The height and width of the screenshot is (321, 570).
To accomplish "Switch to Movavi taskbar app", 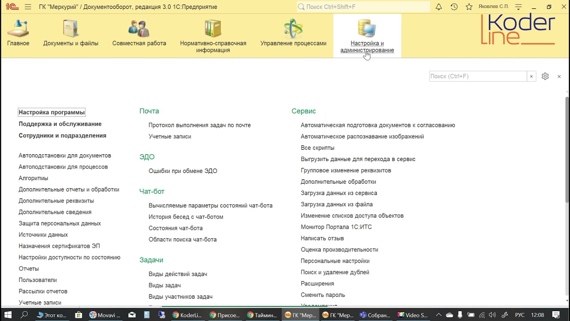I will [x=105, y=315].
